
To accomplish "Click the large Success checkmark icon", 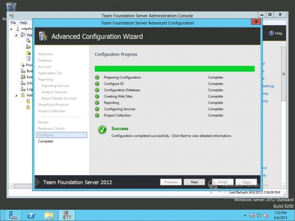I will (x=102, y=130).
